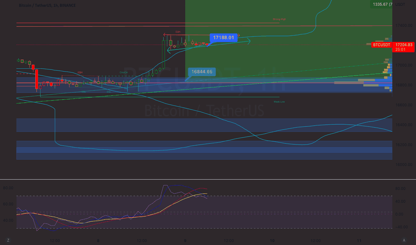Viewport: 416px width, 245px height.
Task: Click the 17204.83 current price label
Action: tap(404, 45)
